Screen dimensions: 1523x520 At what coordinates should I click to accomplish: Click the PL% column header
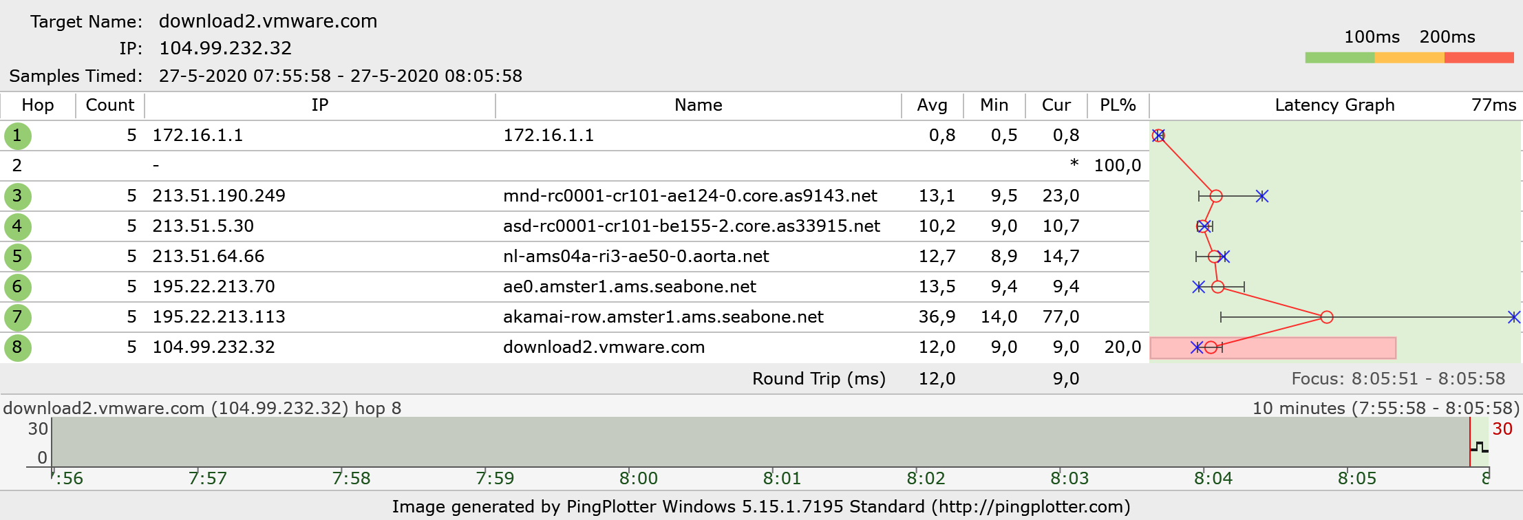point(1118,105)
